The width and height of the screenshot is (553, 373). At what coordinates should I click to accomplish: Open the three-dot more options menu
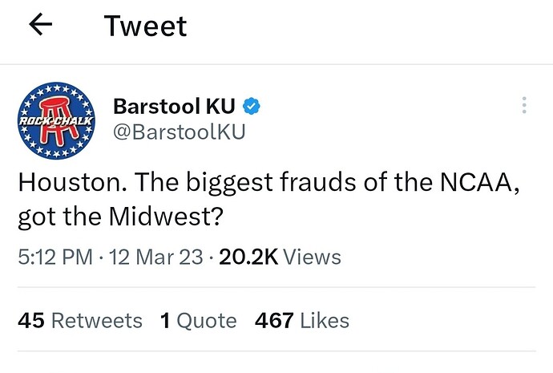524,105
